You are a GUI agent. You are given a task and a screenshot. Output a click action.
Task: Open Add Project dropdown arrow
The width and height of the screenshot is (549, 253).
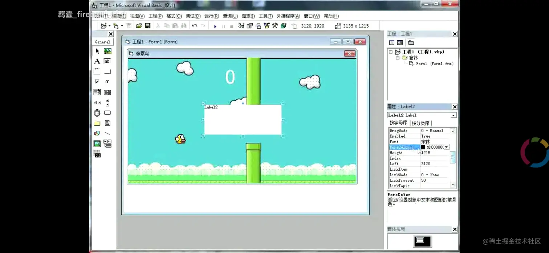pos(110,26)
